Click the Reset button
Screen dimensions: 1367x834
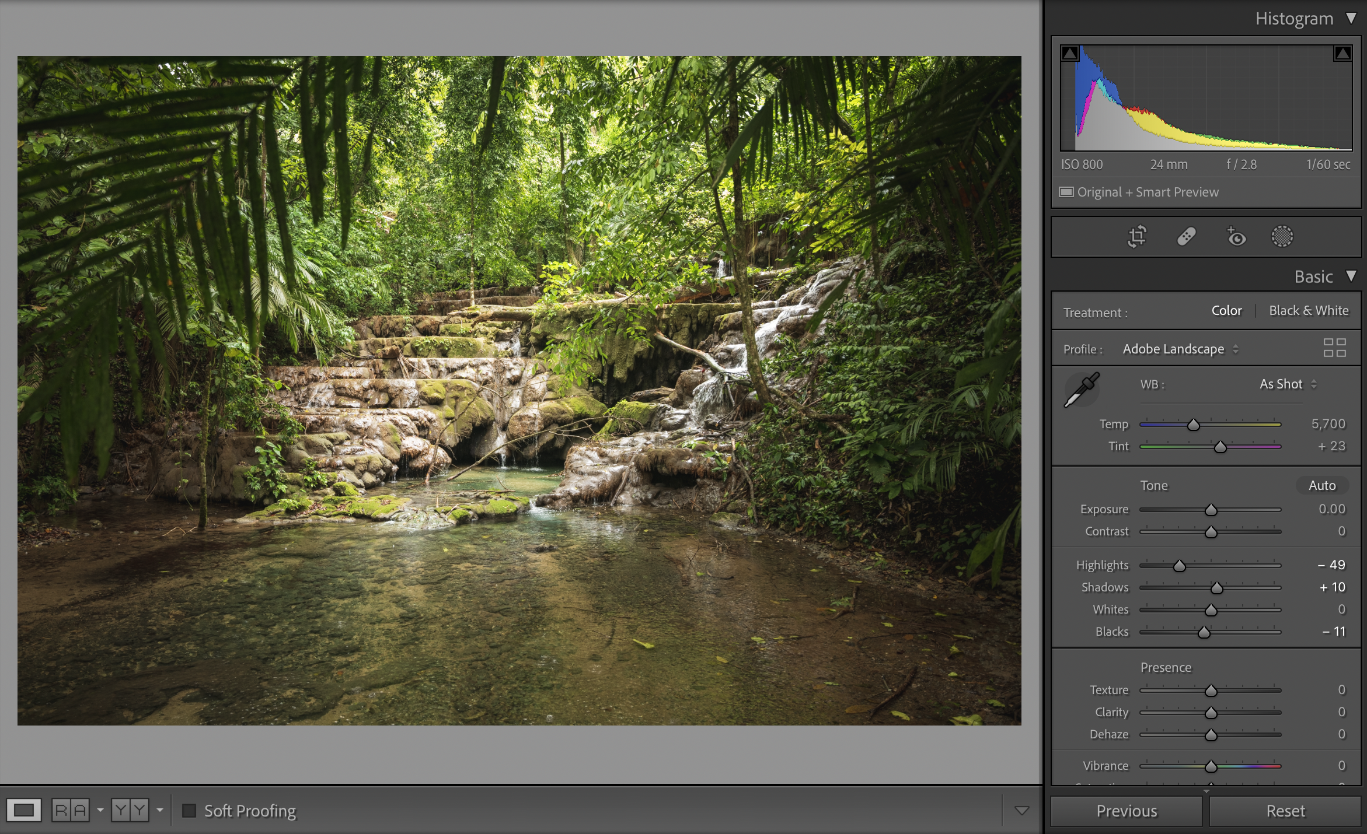[1285, 811]
